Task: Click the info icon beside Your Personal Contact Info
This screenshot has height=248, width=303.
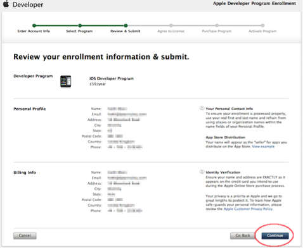Action: coord(202,108)
